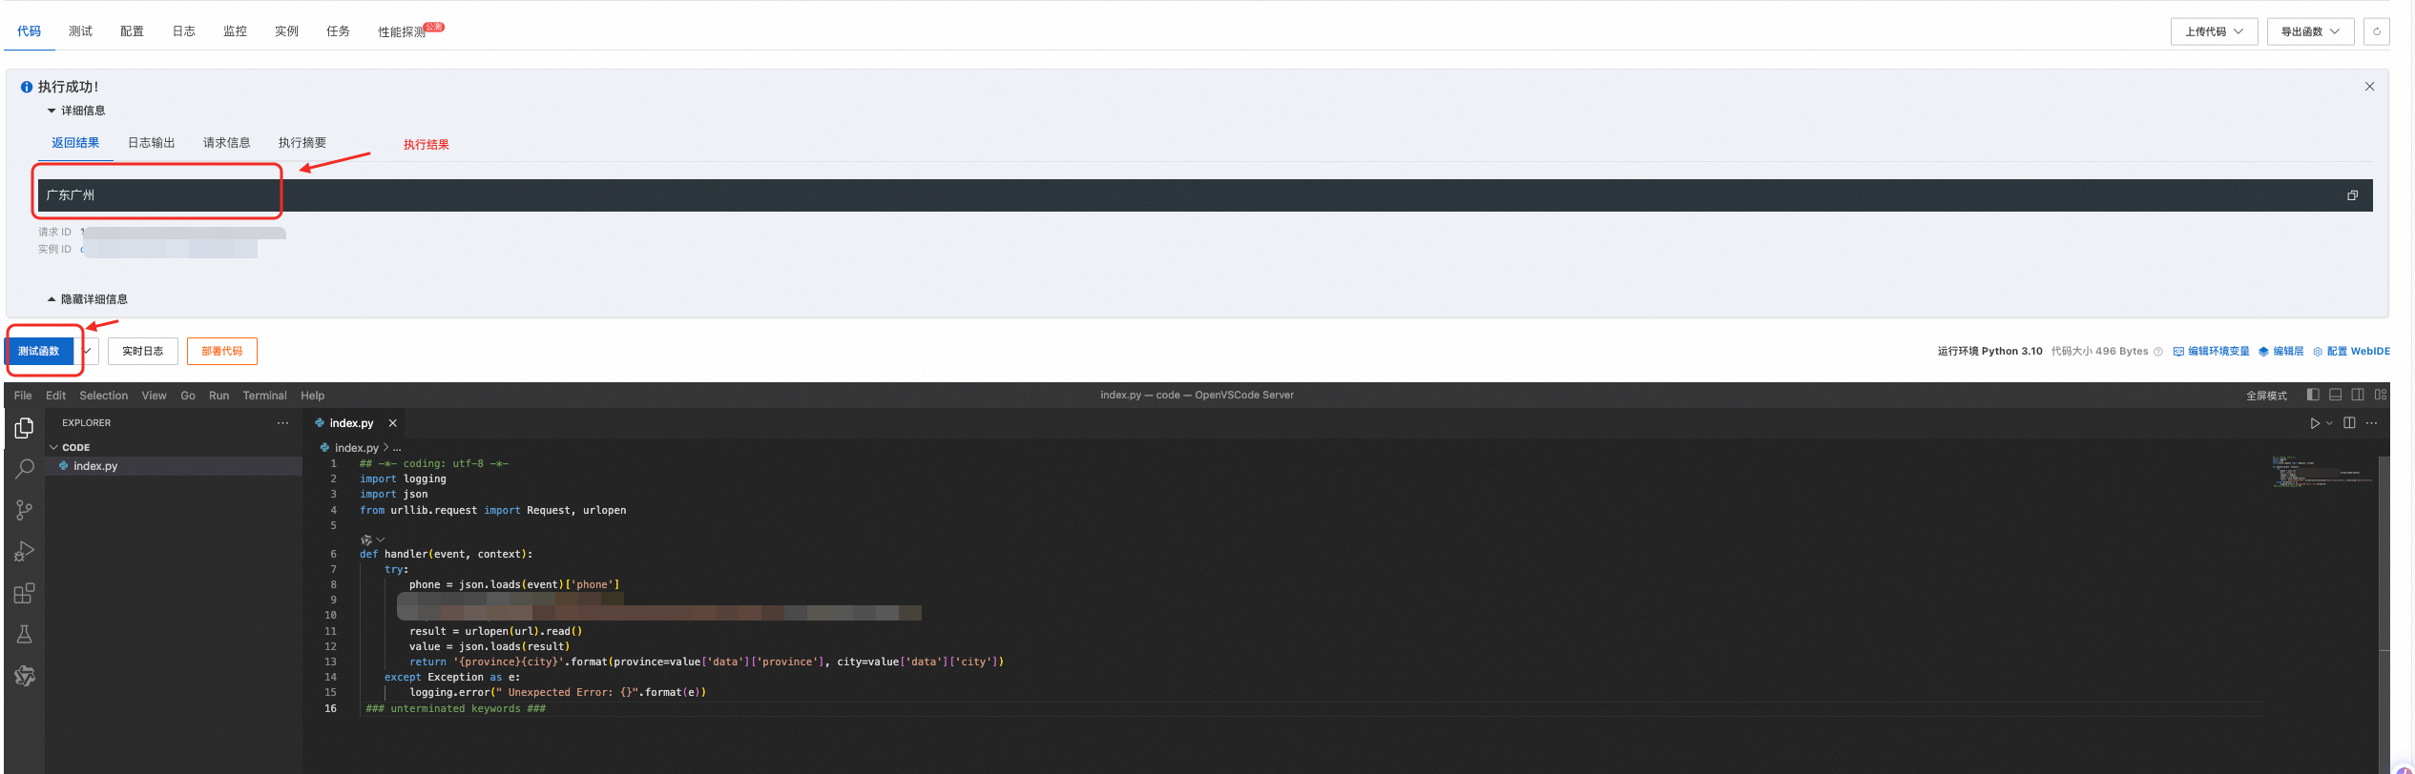This screenshot has width=2415, height=774.
Task: Open the Source Control view
Action: click(25, 510)
